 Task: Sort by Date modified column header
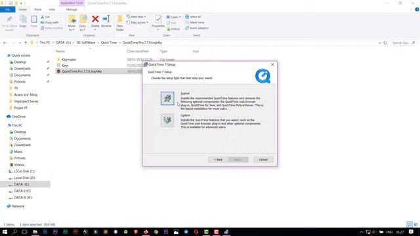pos(138,51)
